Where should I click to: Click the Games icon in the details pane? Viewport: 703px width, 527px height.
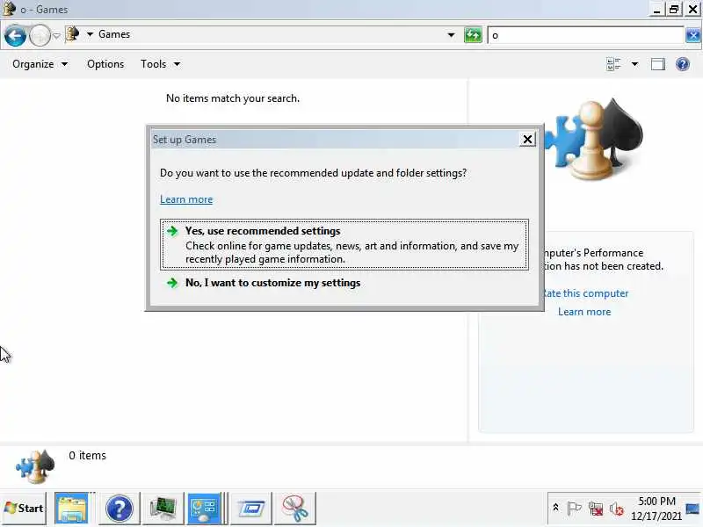[35, 466]
